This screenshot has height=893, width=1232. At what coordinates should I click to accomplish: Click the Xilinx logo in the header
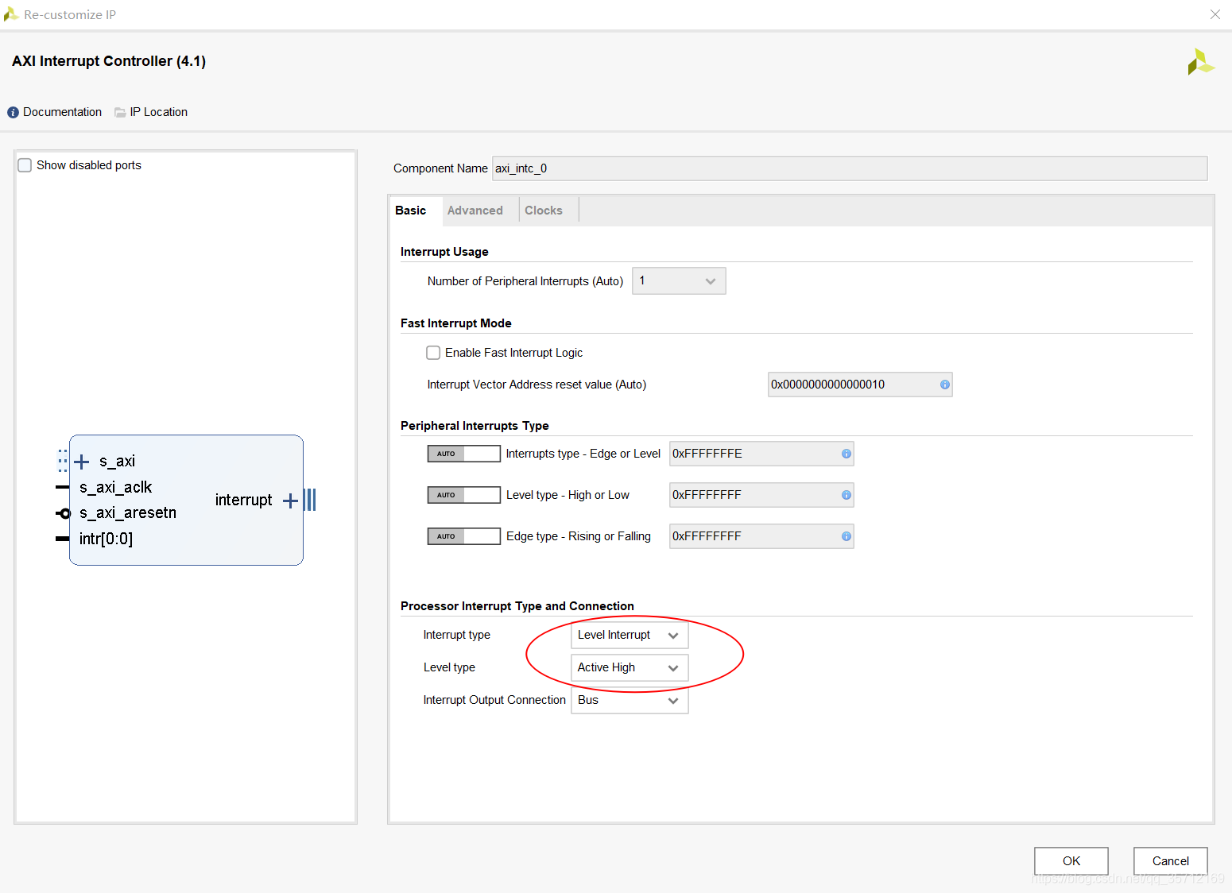(1201, 62)
